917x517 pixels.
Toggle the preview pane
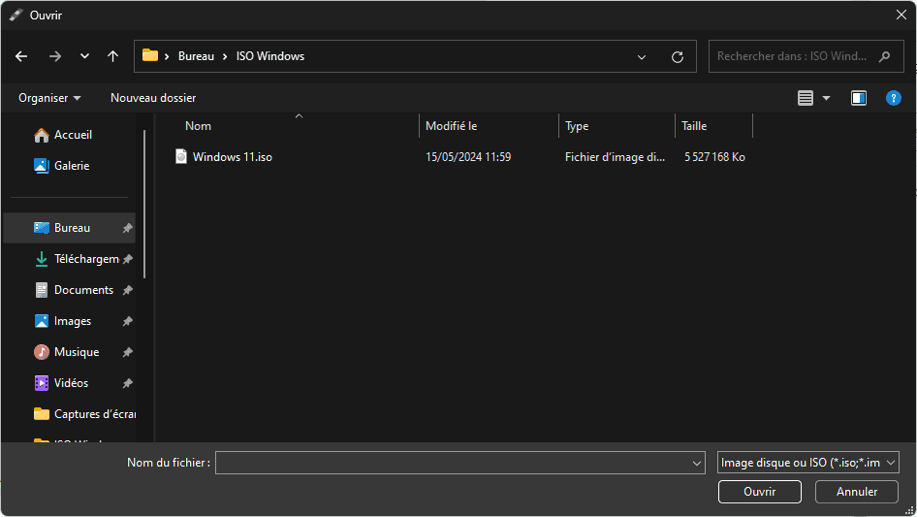tap(859, 98)
